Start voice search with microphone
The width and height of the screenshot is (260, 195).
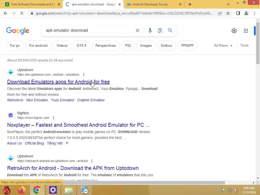150,30
